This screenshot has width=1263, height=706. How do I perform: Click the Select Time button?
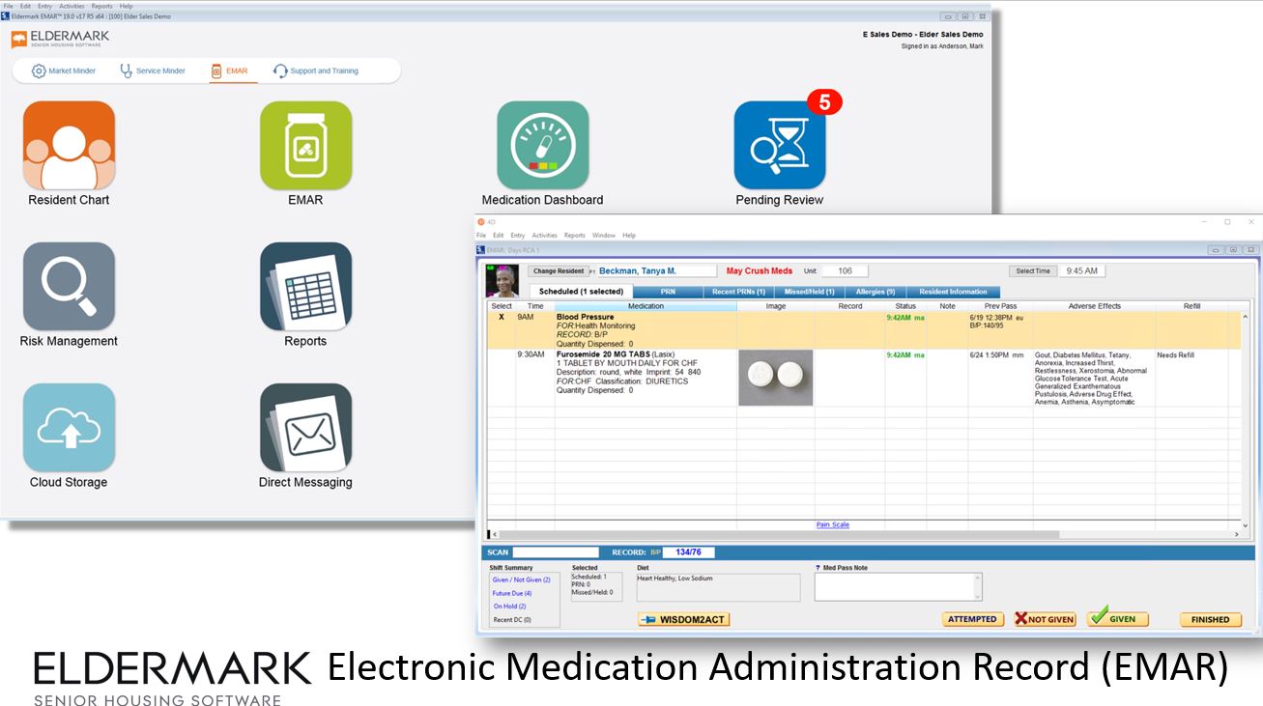tap(1033, 271)
